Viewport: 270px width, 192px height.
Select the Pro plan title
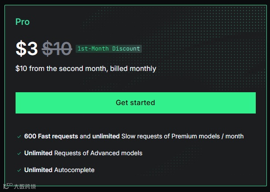(x=23, y=22)
